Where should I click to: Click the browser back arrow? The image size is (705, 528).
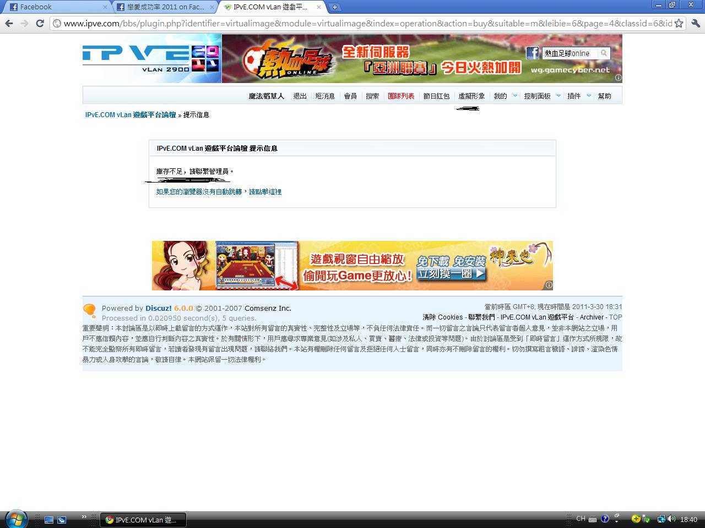pos(9,23)
